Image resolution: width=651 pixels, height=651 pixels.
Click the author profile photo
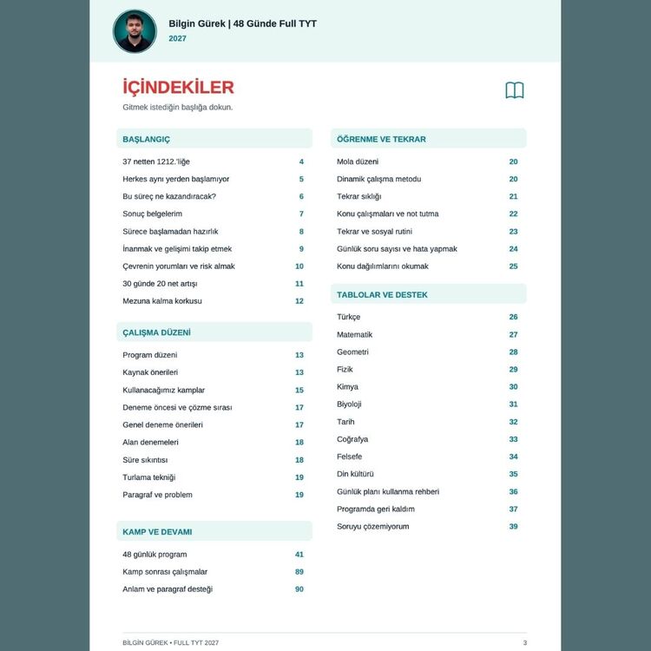pos(135,31)
